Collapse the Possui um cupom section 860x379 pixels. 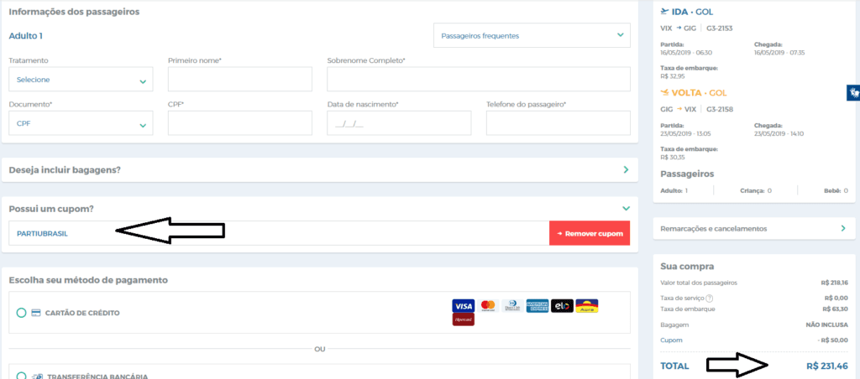coord(626,209)
